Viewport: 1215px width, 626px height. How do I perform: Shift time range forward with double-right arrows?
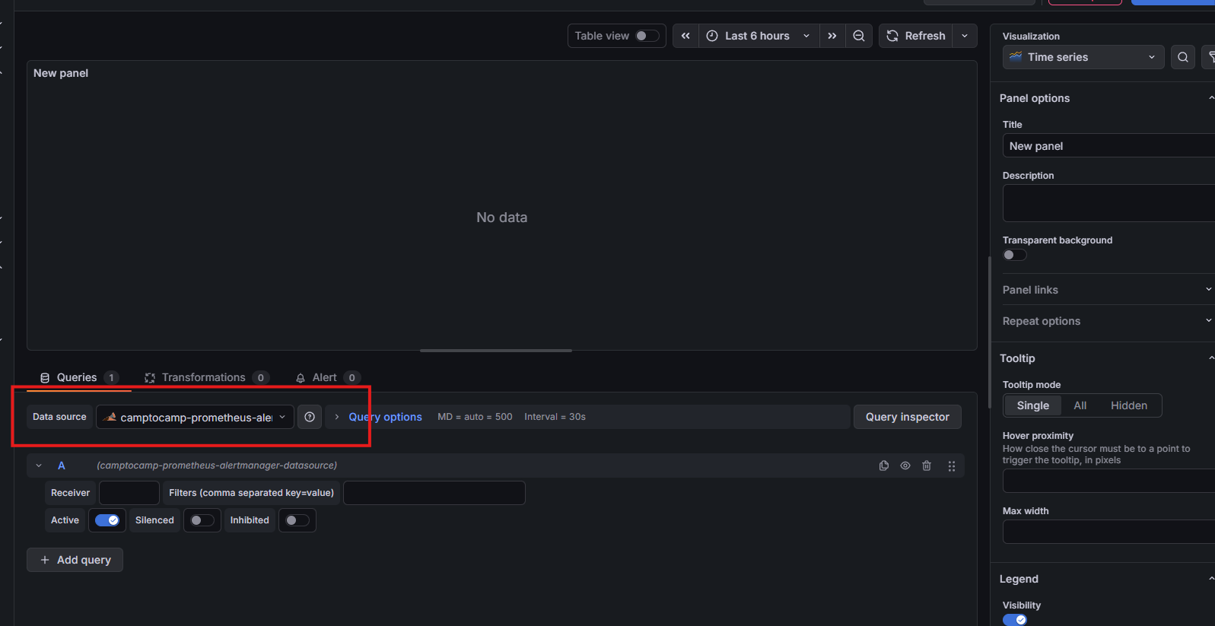tap(832, 36)
